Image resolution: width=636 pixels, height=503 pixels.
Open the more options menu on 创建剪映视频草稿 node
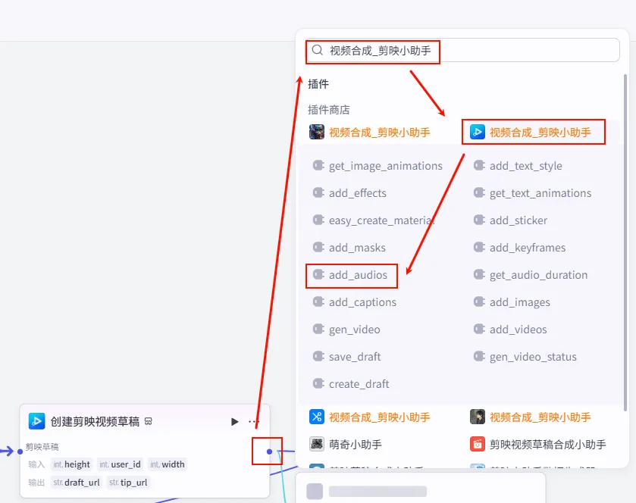253,421
